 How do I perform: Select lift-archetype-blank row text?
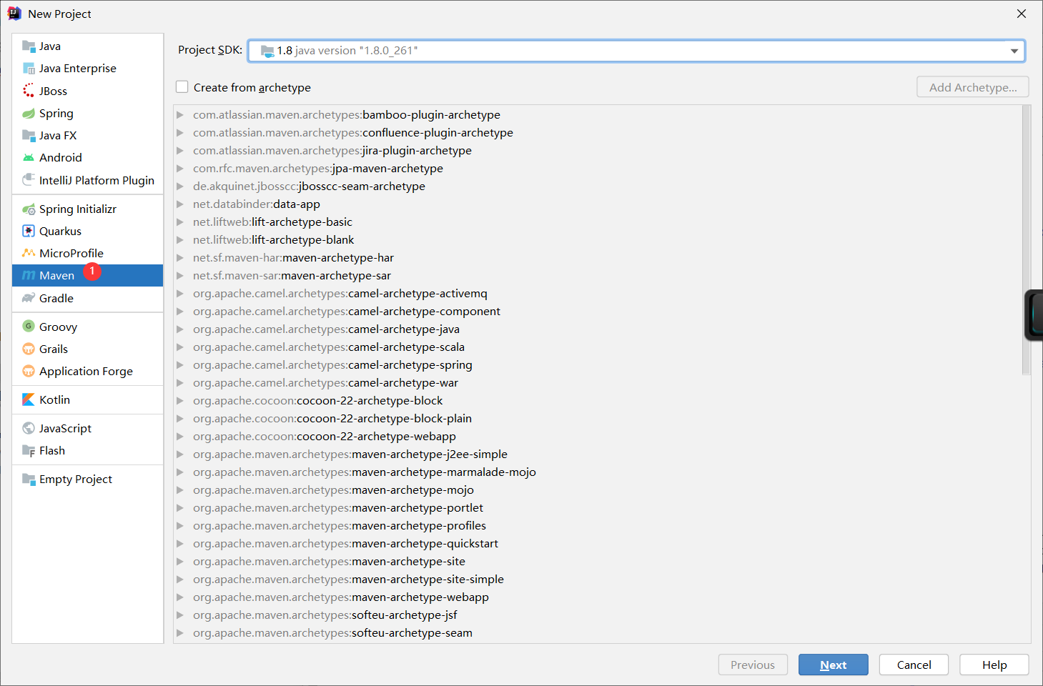[274, 240]
